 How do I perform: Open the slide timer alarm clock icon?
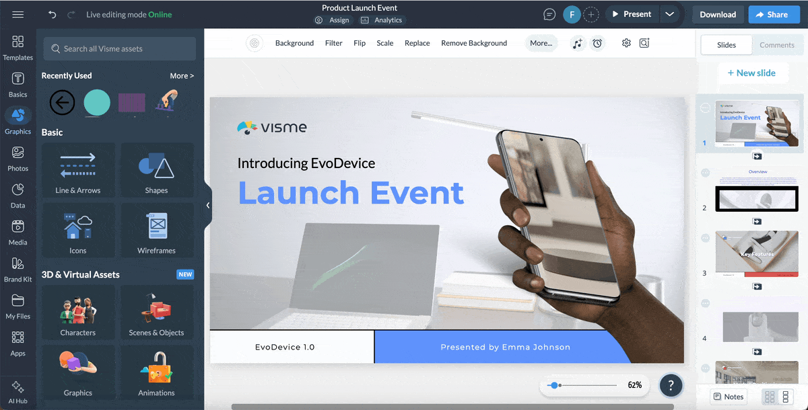coord(597,43)
